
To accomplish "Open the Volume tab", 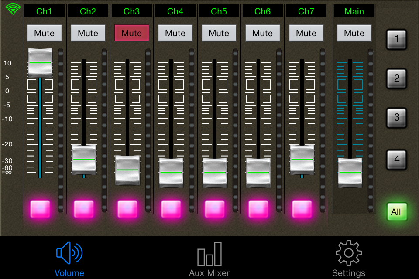I will click(x=69, y=259).
